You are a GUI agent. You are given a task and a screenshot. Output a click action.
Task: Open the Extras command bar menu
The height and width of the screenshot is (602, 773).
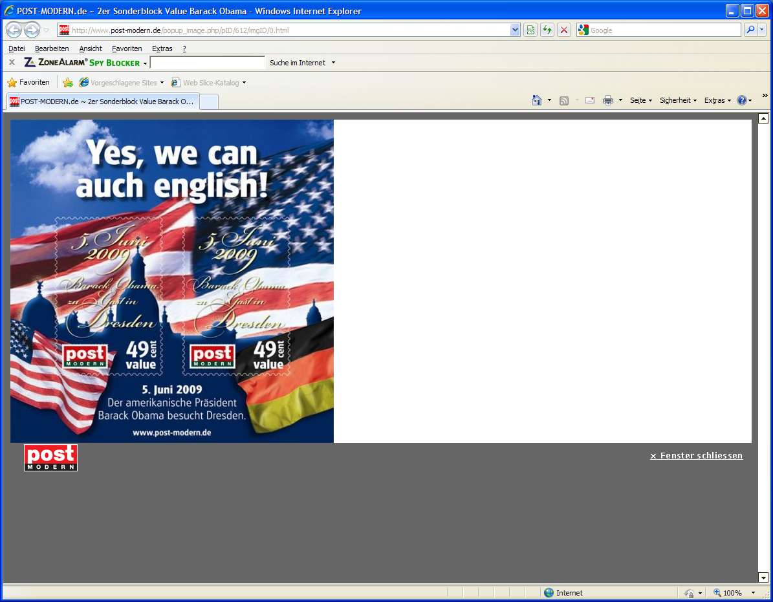pos(717,100)
